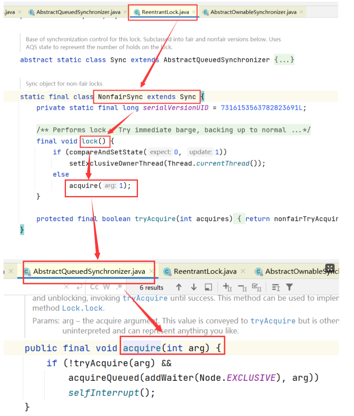Viewport: 354px width, 416px height.
Task: Switch to upper AbstractQueuedSynchronizer.java tab
Action: point(78,12)
